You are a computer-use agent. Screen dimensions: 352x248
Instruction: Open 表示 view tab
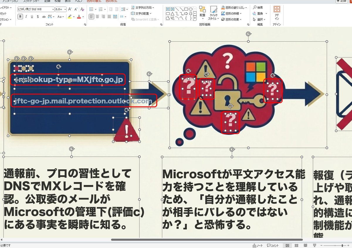67,1
